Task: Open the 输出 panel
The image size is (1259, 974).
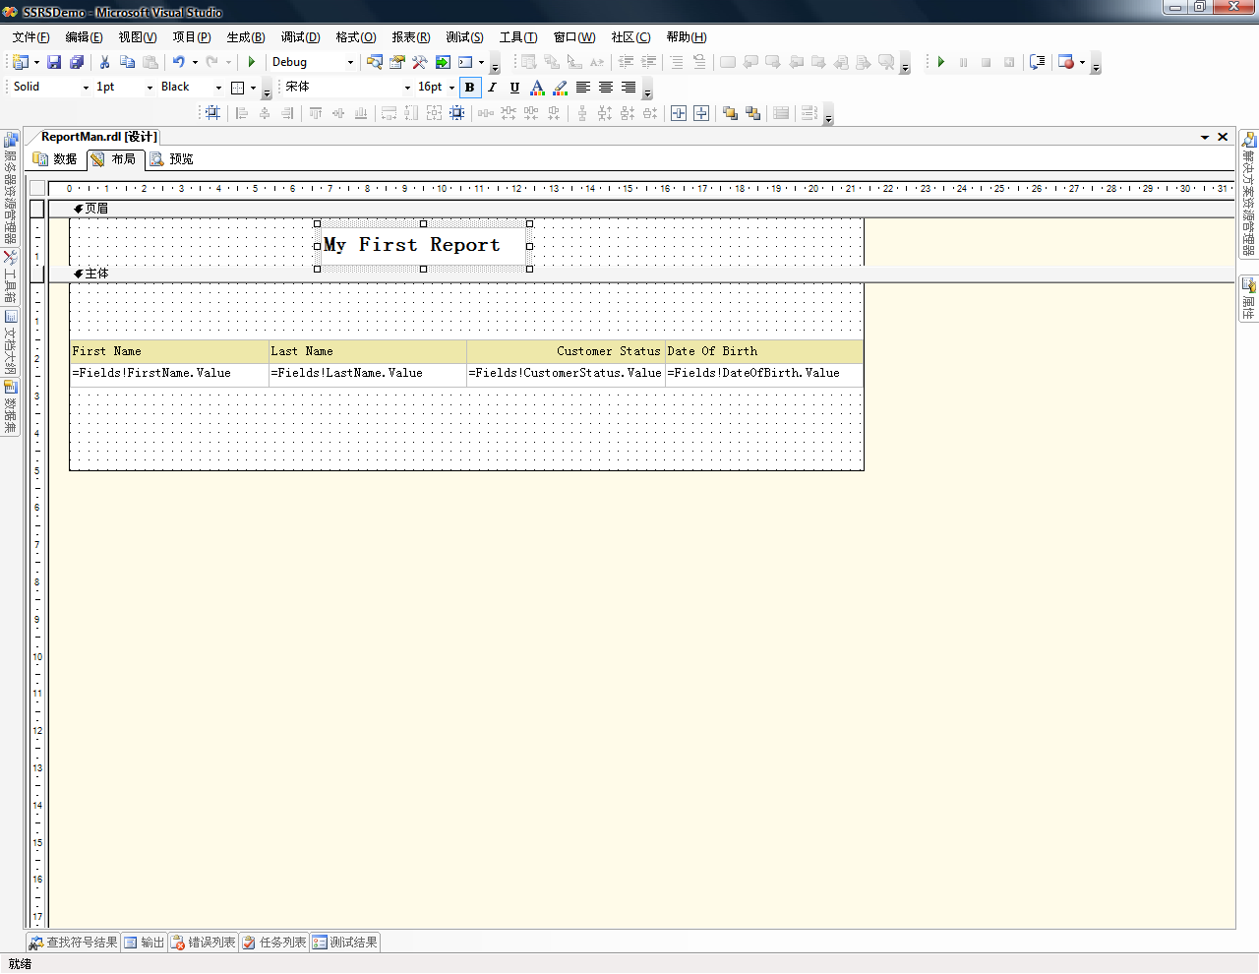Action: click(145, 943)
